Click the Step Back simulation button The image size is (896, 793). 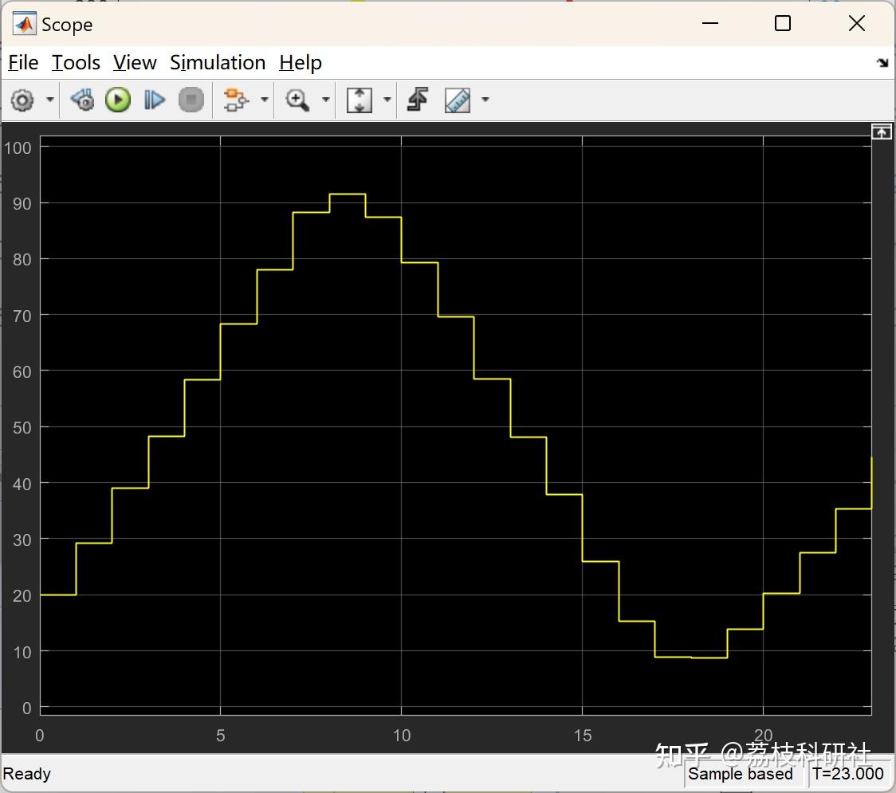[x=82, y=100]
